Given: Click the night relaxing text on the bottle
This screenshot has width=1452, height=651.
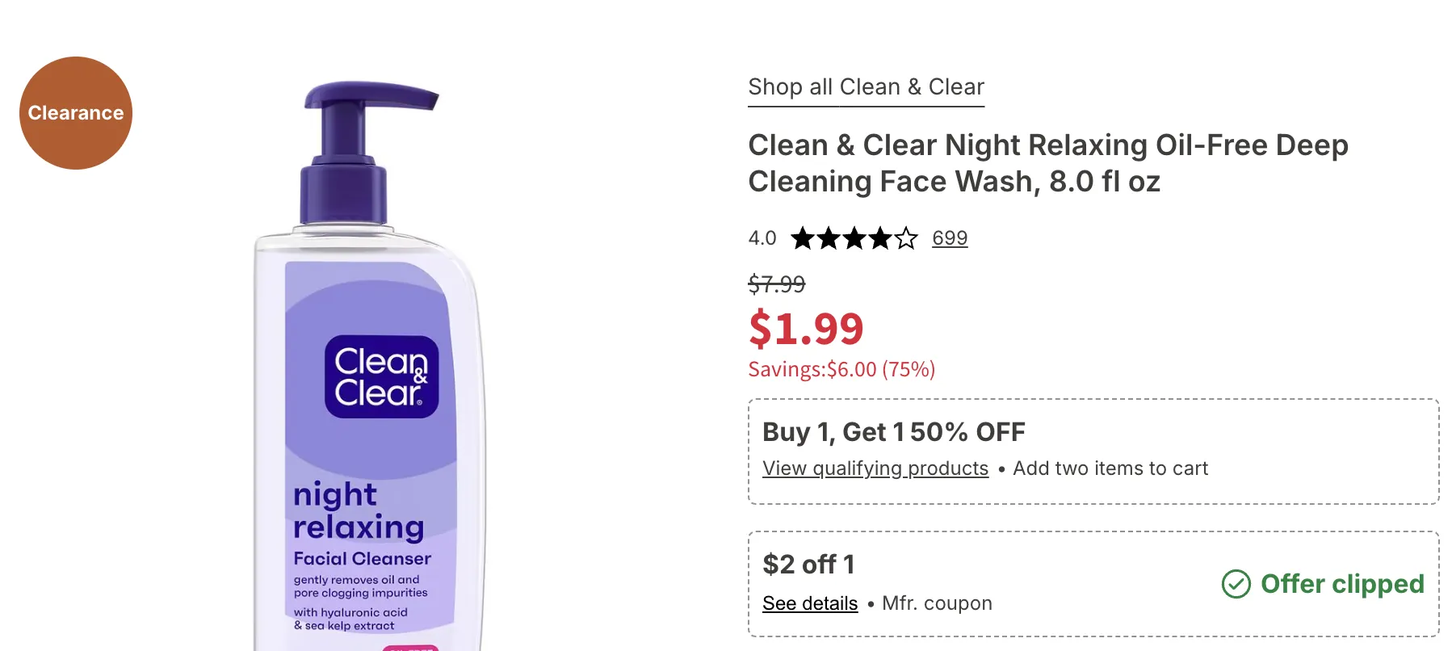Looking at the screenshot, I should pyautogui.click(x=358, y=510).
